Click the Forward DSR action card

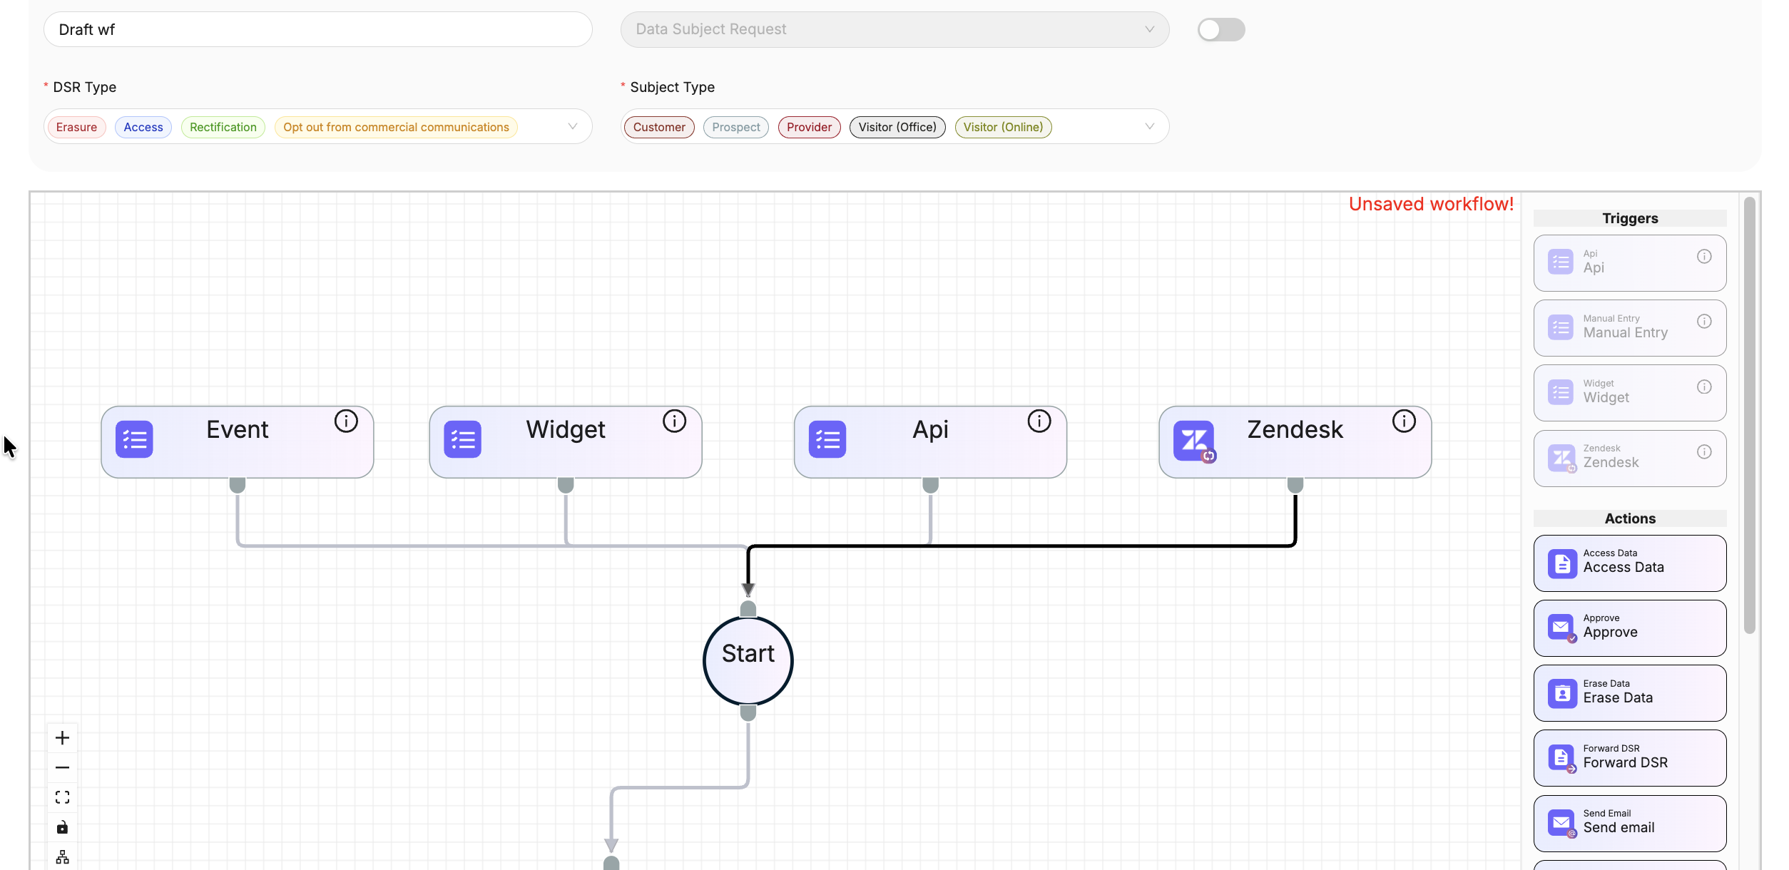[x=1630, y=758]
